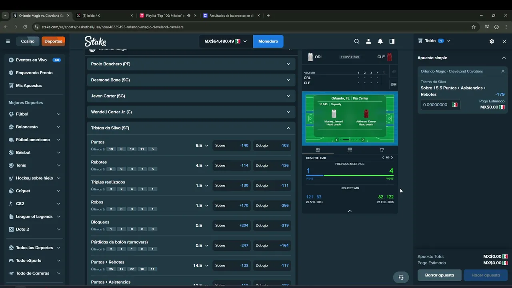The image size is (512, 288).
Task: Open the notifications bell
Action: click(380, 41)
